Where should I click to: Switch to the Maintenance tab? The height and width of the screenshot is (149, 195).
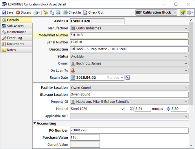pos(16,32)
